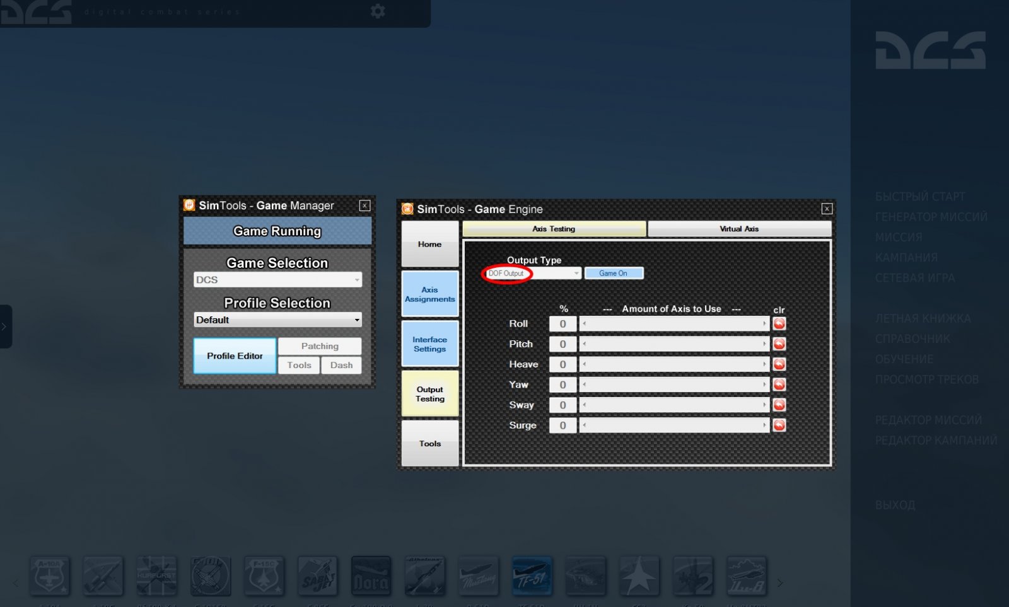Clear the Roll axis with red reset icon
Viewport: 1009px width, 607px height.
(779, 324)
